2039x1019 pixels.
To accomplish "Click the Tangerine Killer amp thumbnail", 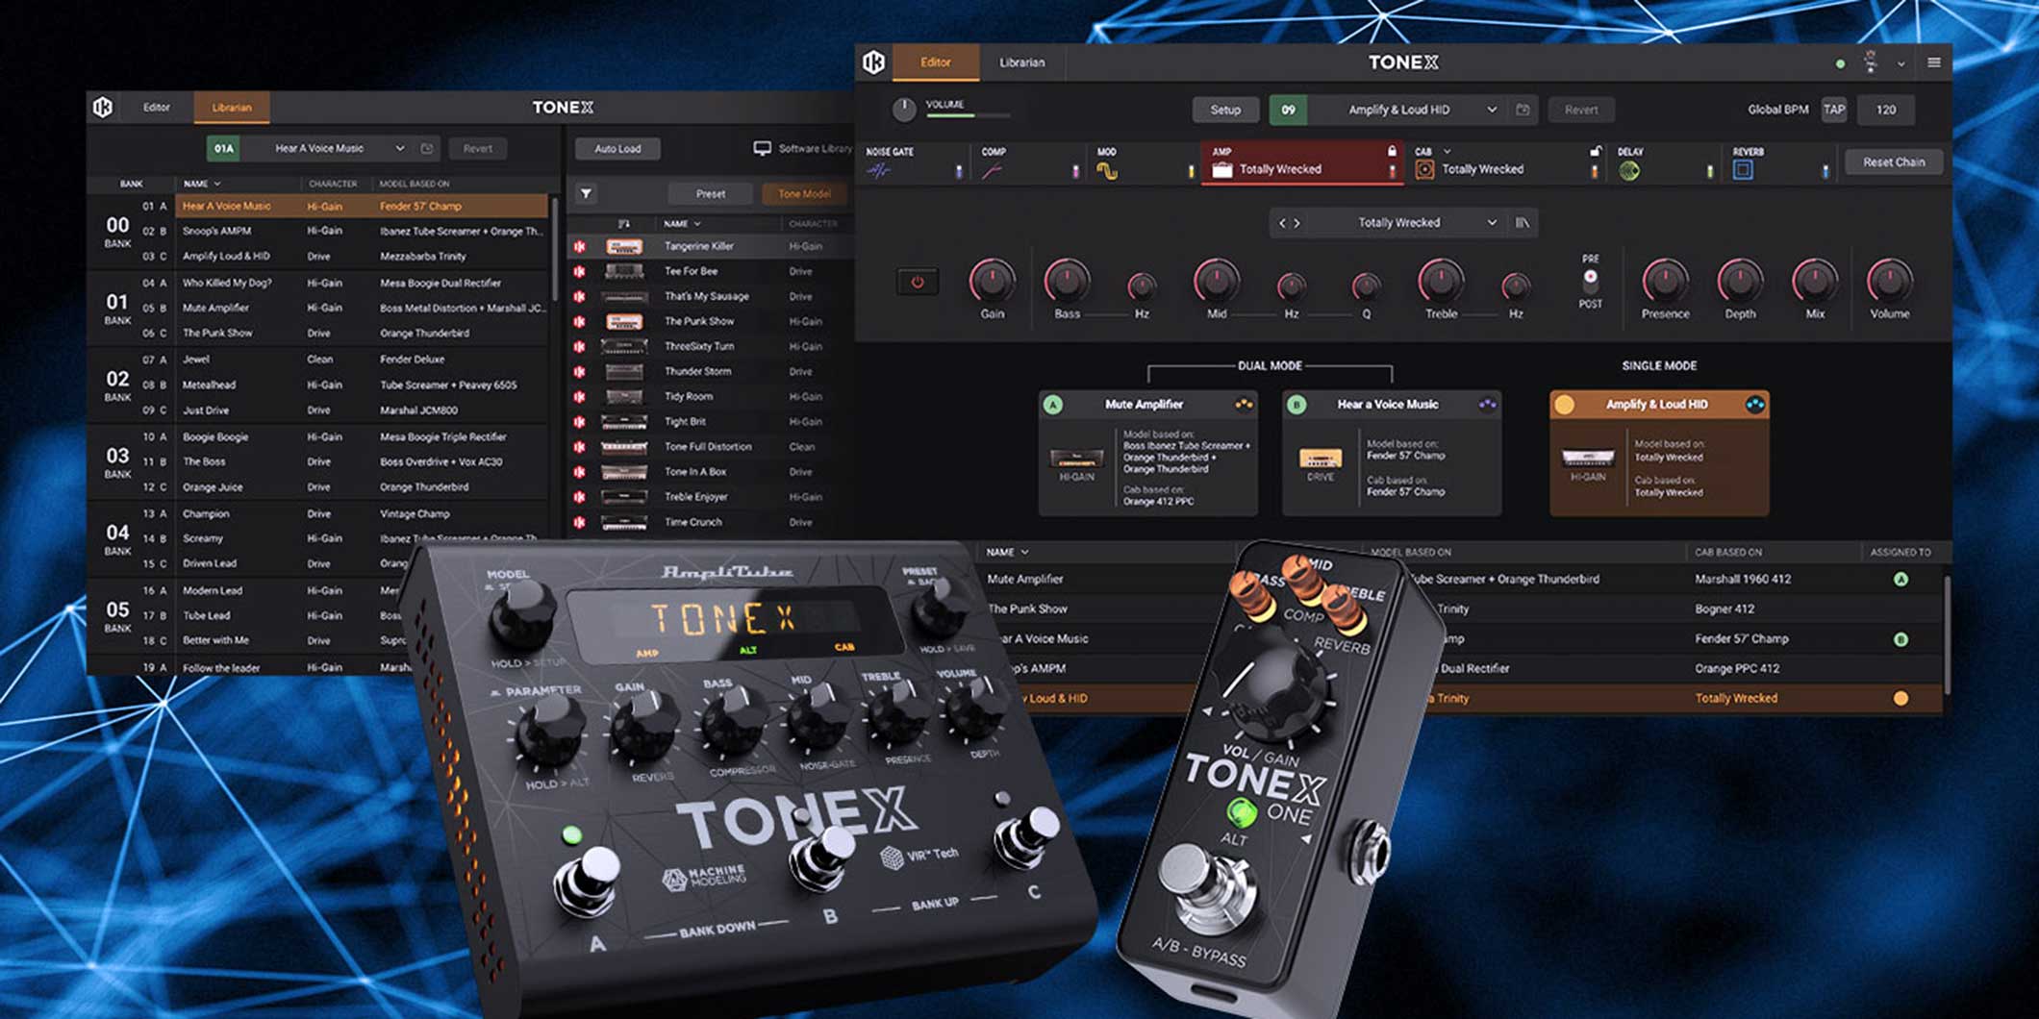I will (624, 247).
